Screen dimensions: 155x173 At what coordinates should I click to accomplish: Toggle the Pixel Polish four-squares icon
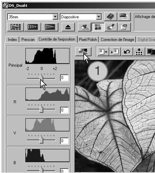tap(98, 27)
